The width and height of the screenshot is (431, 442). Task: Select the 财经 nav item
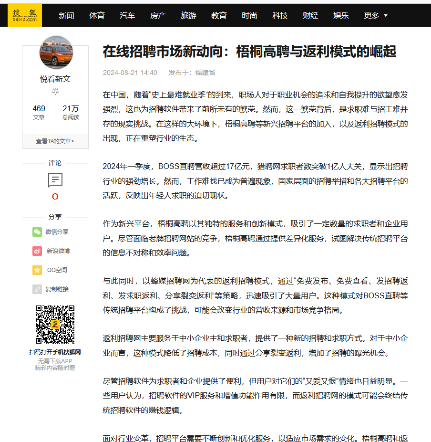tap(310, 15)
